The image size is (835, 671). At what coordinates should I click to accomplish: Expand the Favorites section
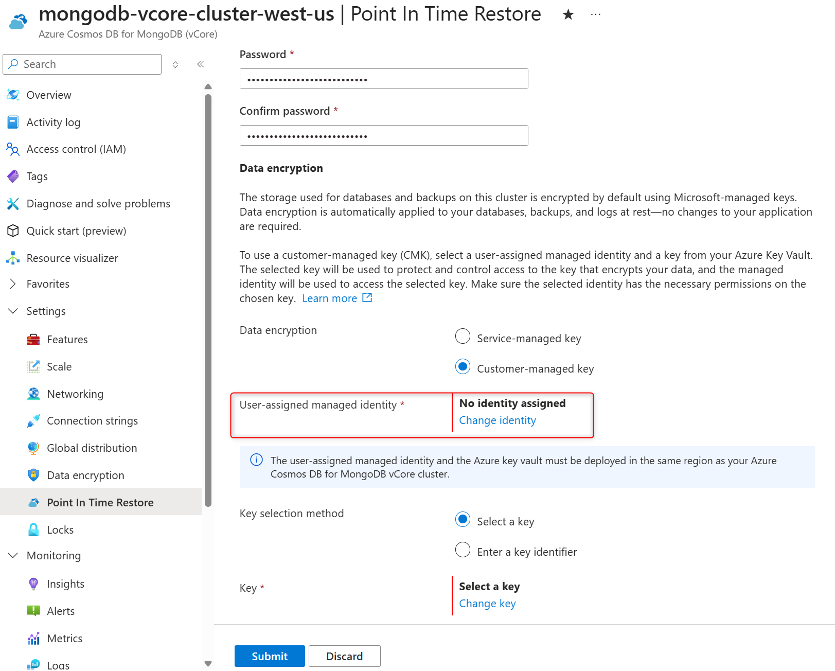click(x=13, y=284)
